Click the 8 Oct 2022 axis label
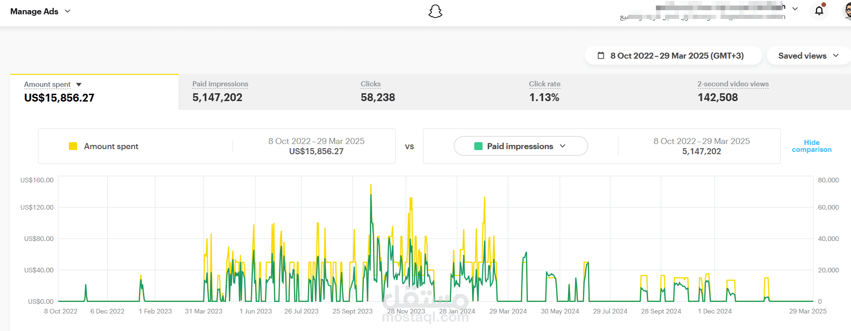This screenshot has width=851, height=331. click(61, 311)
